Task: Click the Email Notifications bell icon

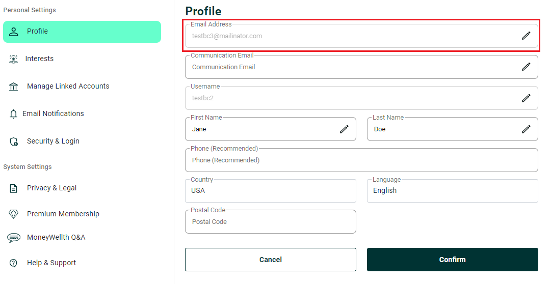Action: [14, 114]
